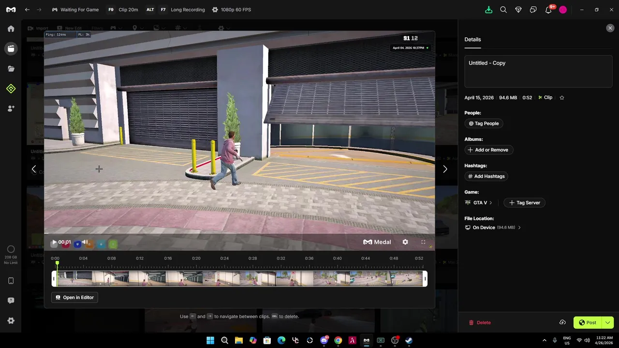This screenshot has width=619, height=348.
Task: Edit the Untitled - Copy title field
Action: point(538,72)
